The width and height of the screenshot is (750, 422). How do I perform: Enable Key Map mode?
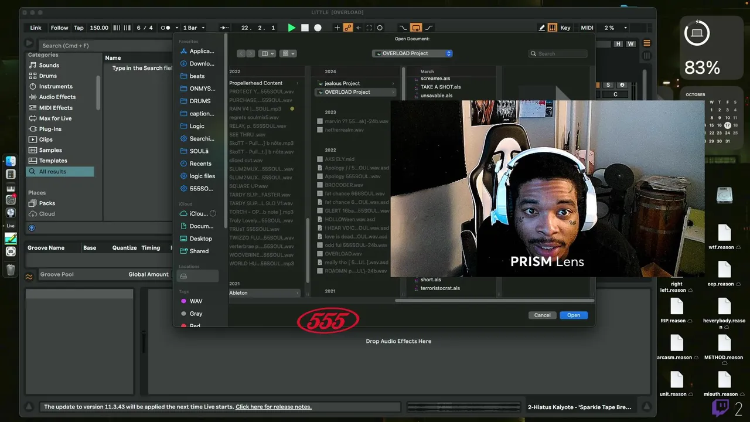tap(565, 28)
